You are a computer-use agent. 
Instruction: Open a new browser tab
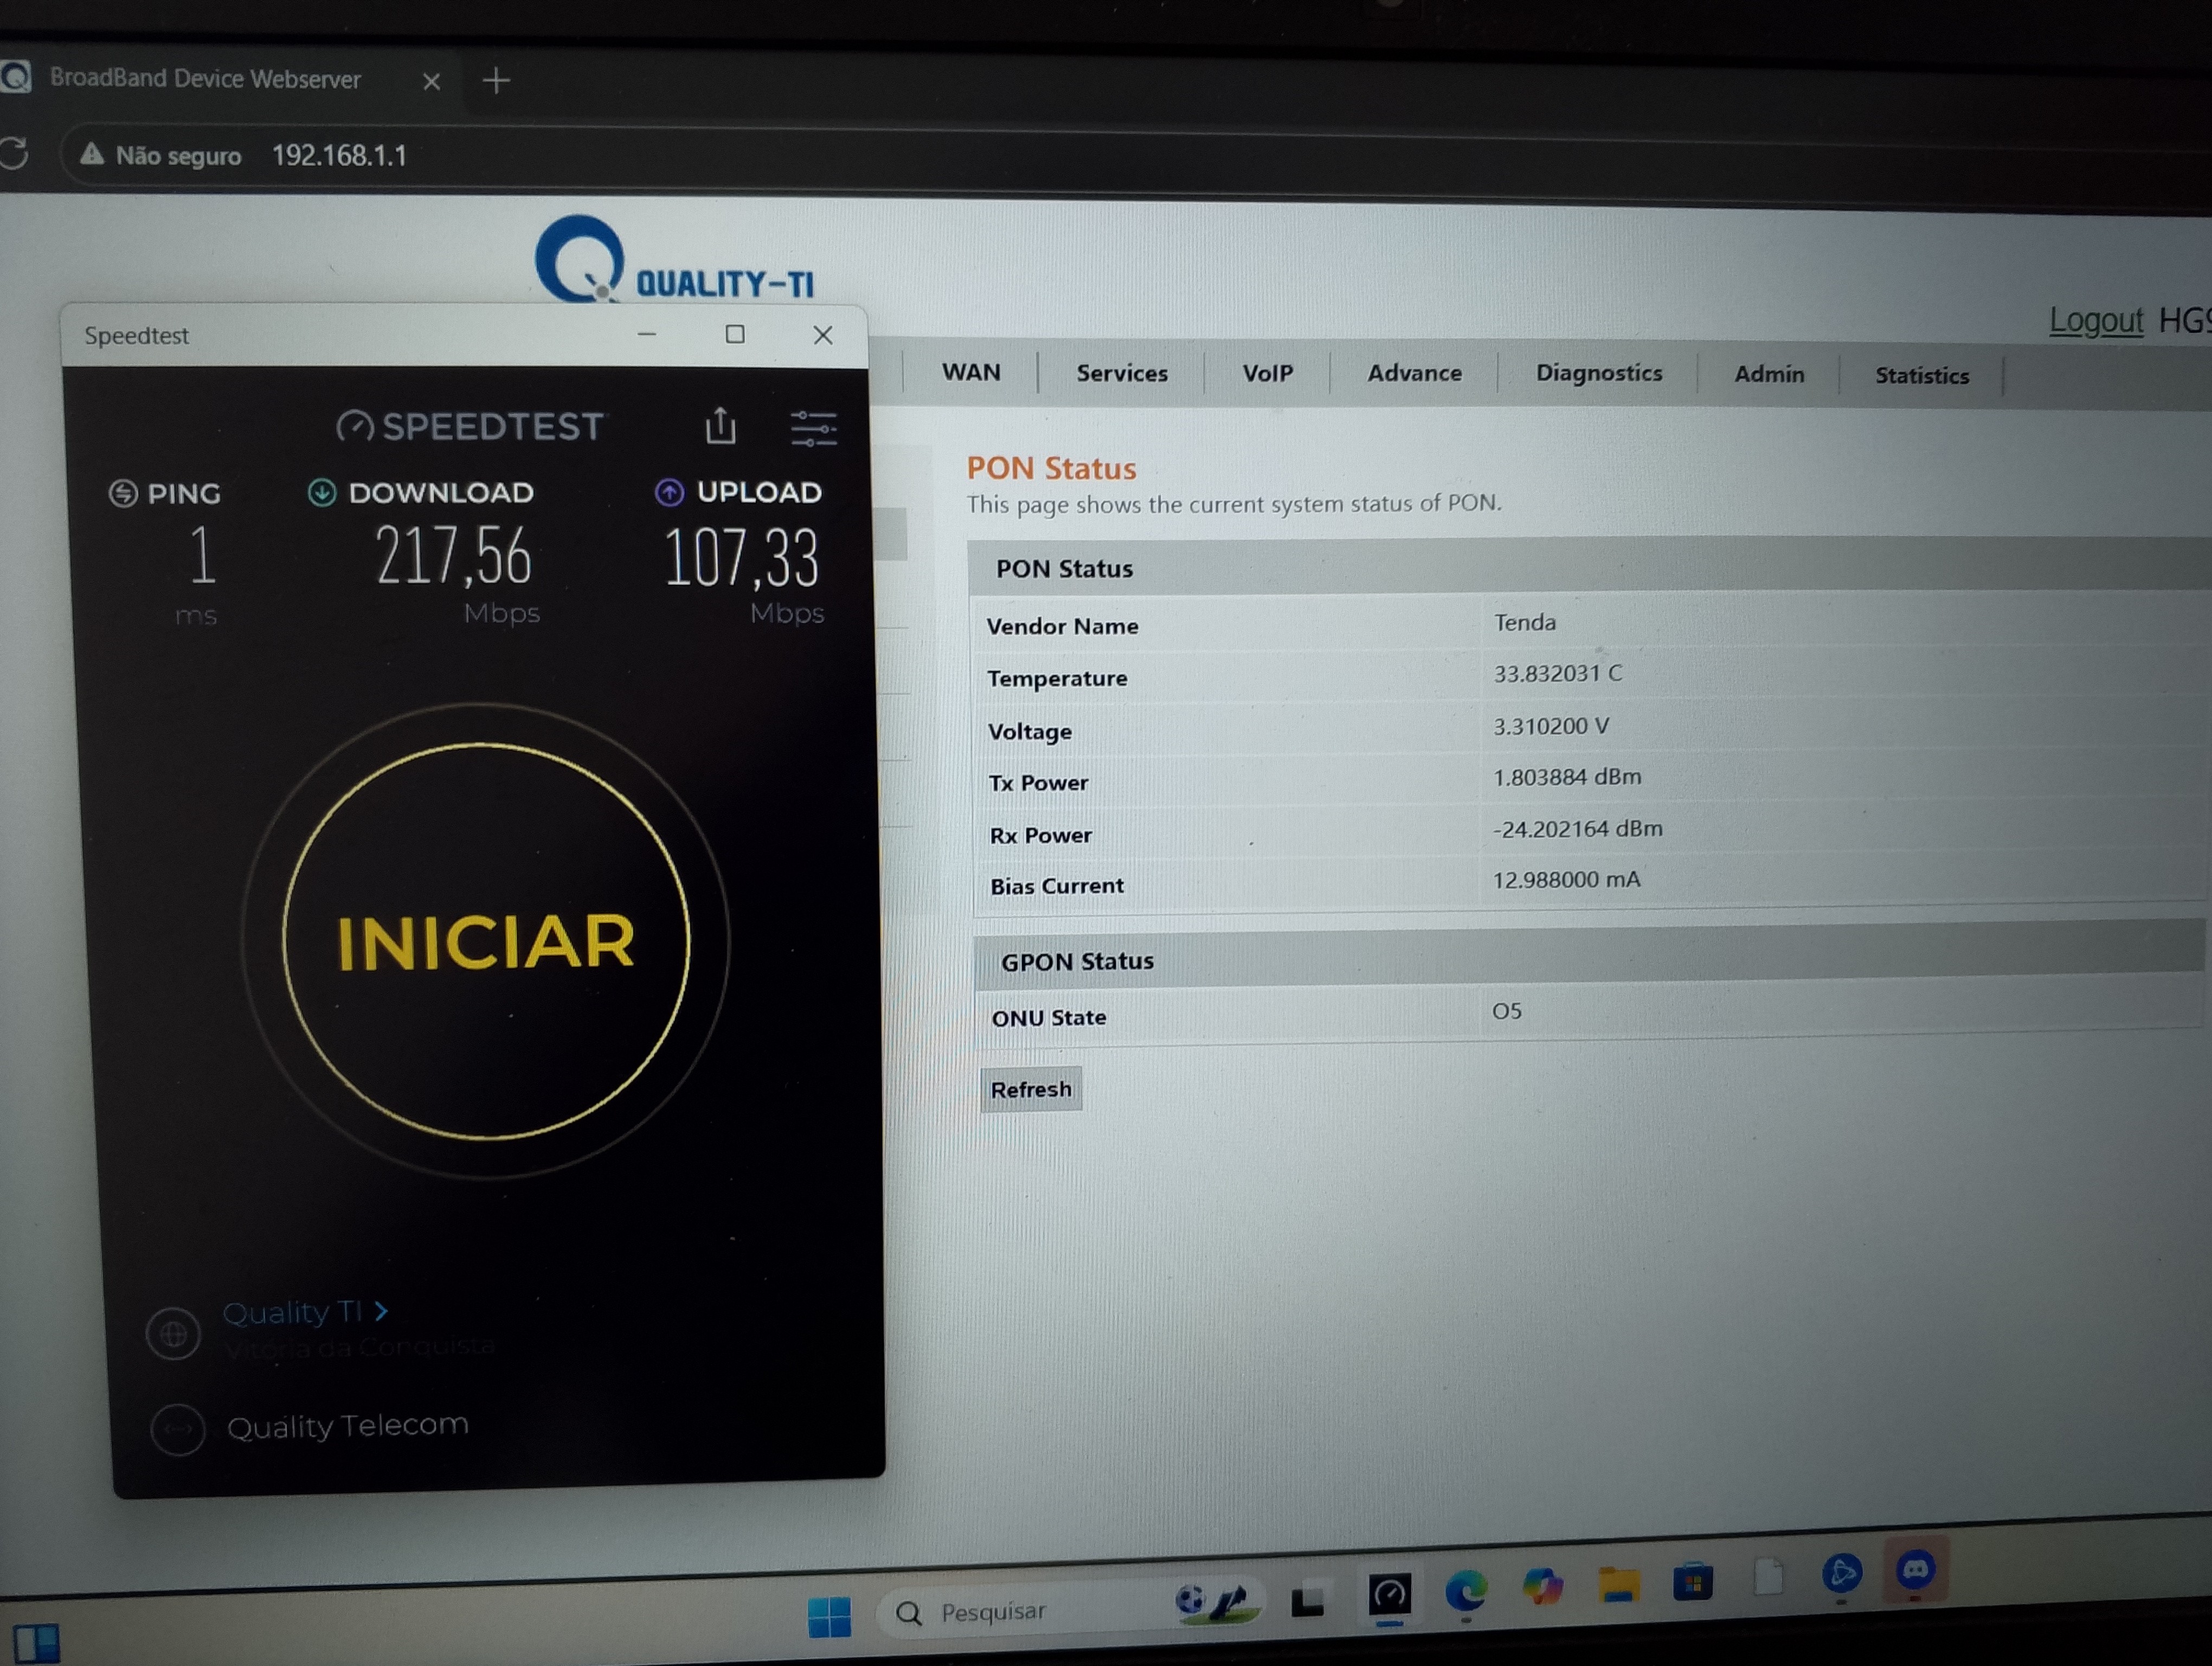click(x=496, y=80)
